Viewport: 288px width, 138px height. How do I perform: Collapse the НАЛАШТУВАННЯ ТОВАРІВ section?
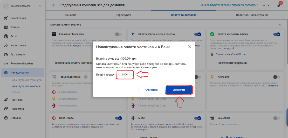280,25
